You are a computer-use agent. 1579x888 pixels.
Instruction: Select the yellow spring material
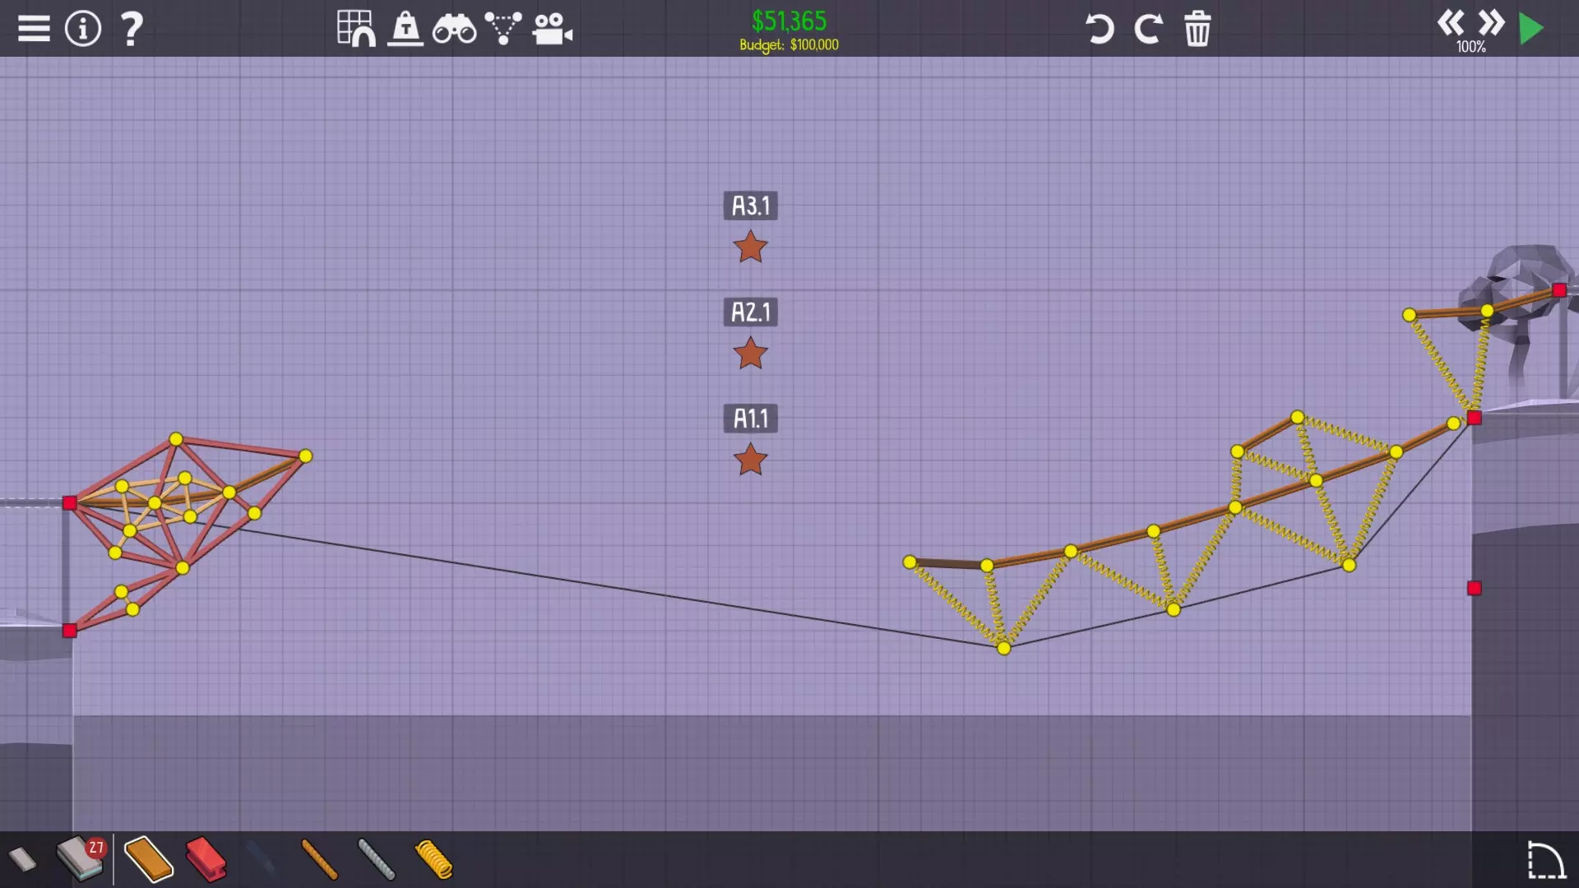[x=433, y=860]
